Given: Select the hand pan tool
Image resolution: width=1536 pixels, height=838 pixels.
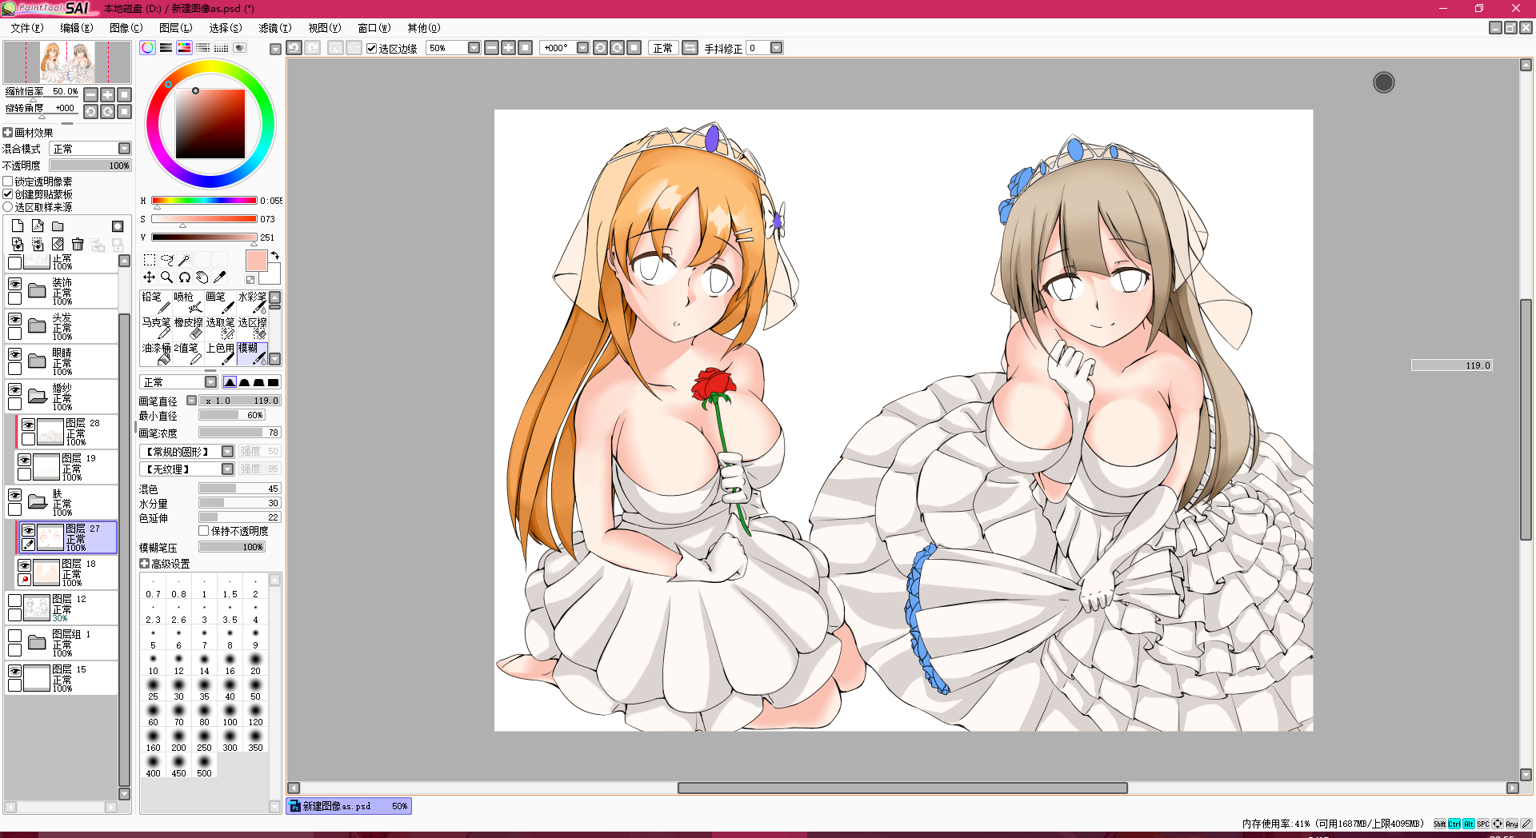Looking at the screenshot, I should 202,277.
